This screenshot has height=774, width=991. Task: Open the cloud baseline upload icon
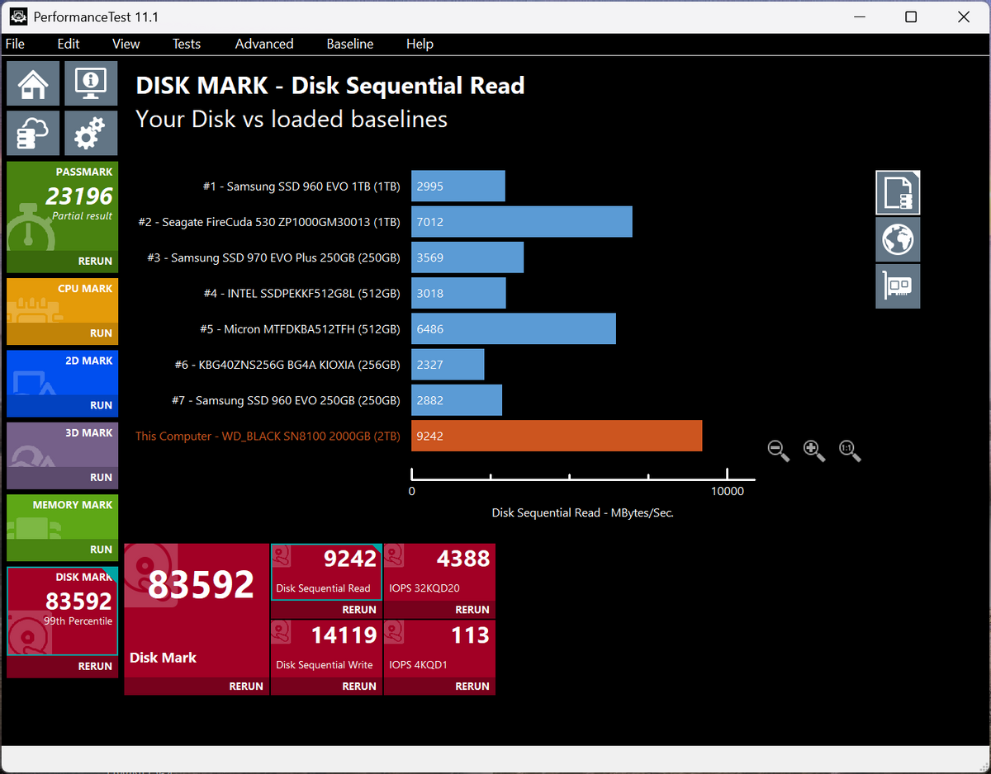pos(33,133)
